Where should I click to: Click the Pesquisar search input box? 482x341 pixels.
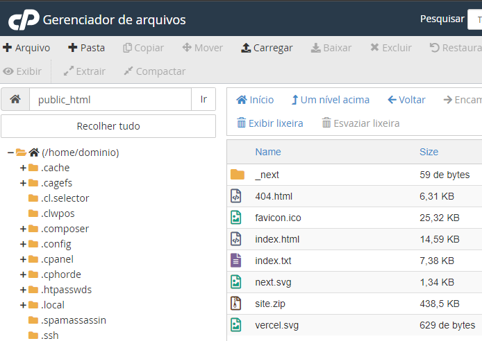[474, 19]
